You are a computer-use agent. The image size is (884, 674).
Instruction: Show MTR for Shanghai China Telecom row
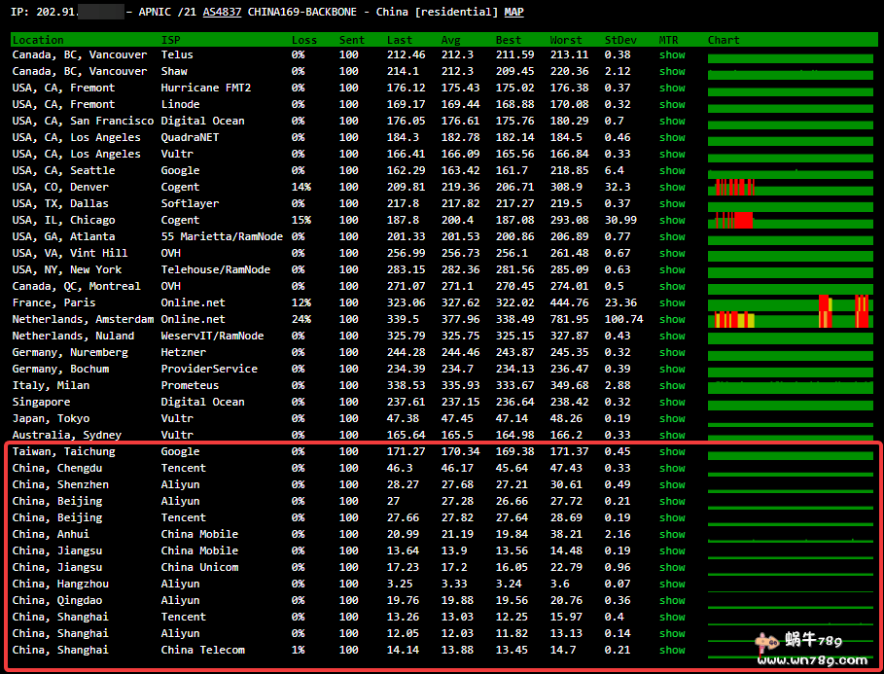[x=672, y=651]
